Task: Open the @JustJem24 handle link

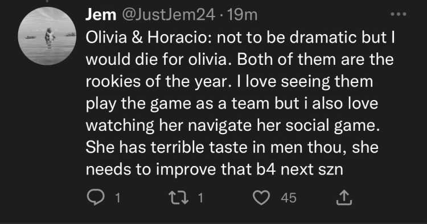Action: click(169, 15)
